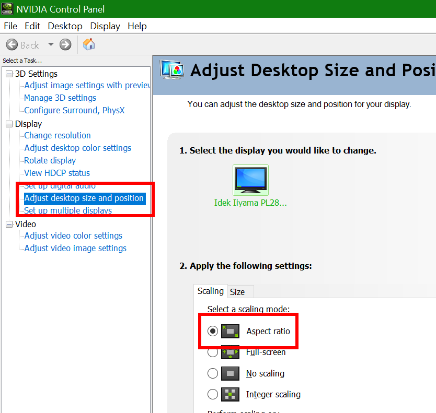Open the File menu
The height and width of the screenshot is (413, 436).
10,26
